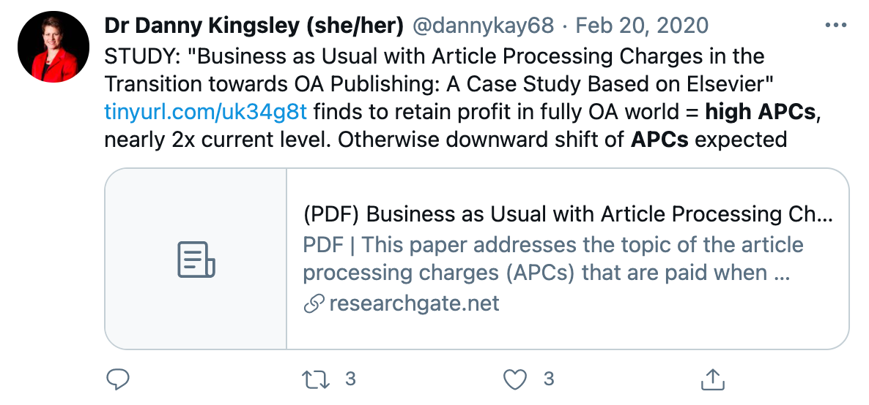Follow the tinyurl.com/uk34g8t link
Image resolution: width=869 pixels, height=405 pixels.
pyautogui.click(x=206, y=111)
